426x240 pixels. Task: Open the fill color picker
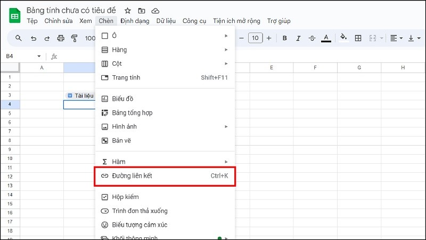(x=343, y=37)
